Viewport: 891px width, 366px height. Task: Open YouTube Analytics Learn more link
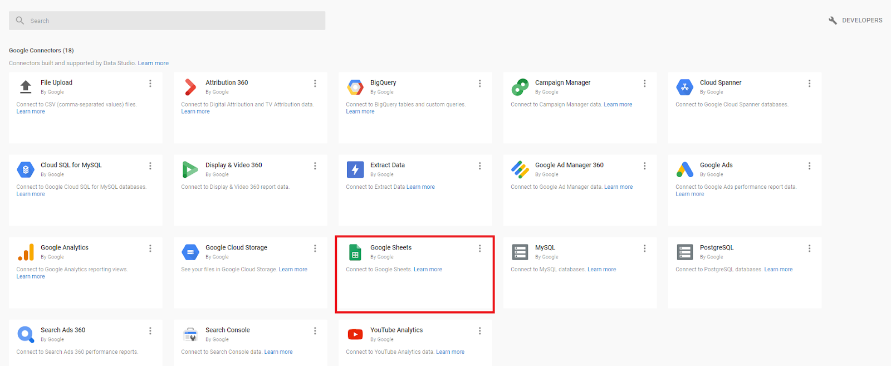point(450,352)
